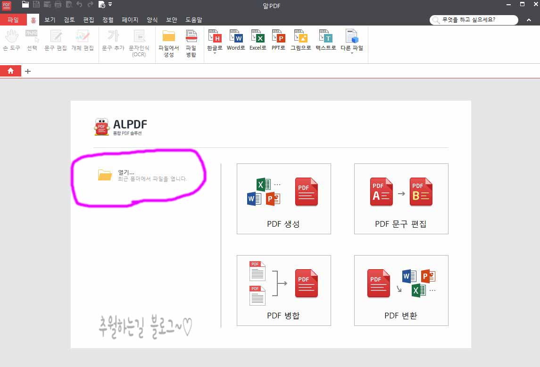Minimize the 알PDF window

[x=509, y=4]
